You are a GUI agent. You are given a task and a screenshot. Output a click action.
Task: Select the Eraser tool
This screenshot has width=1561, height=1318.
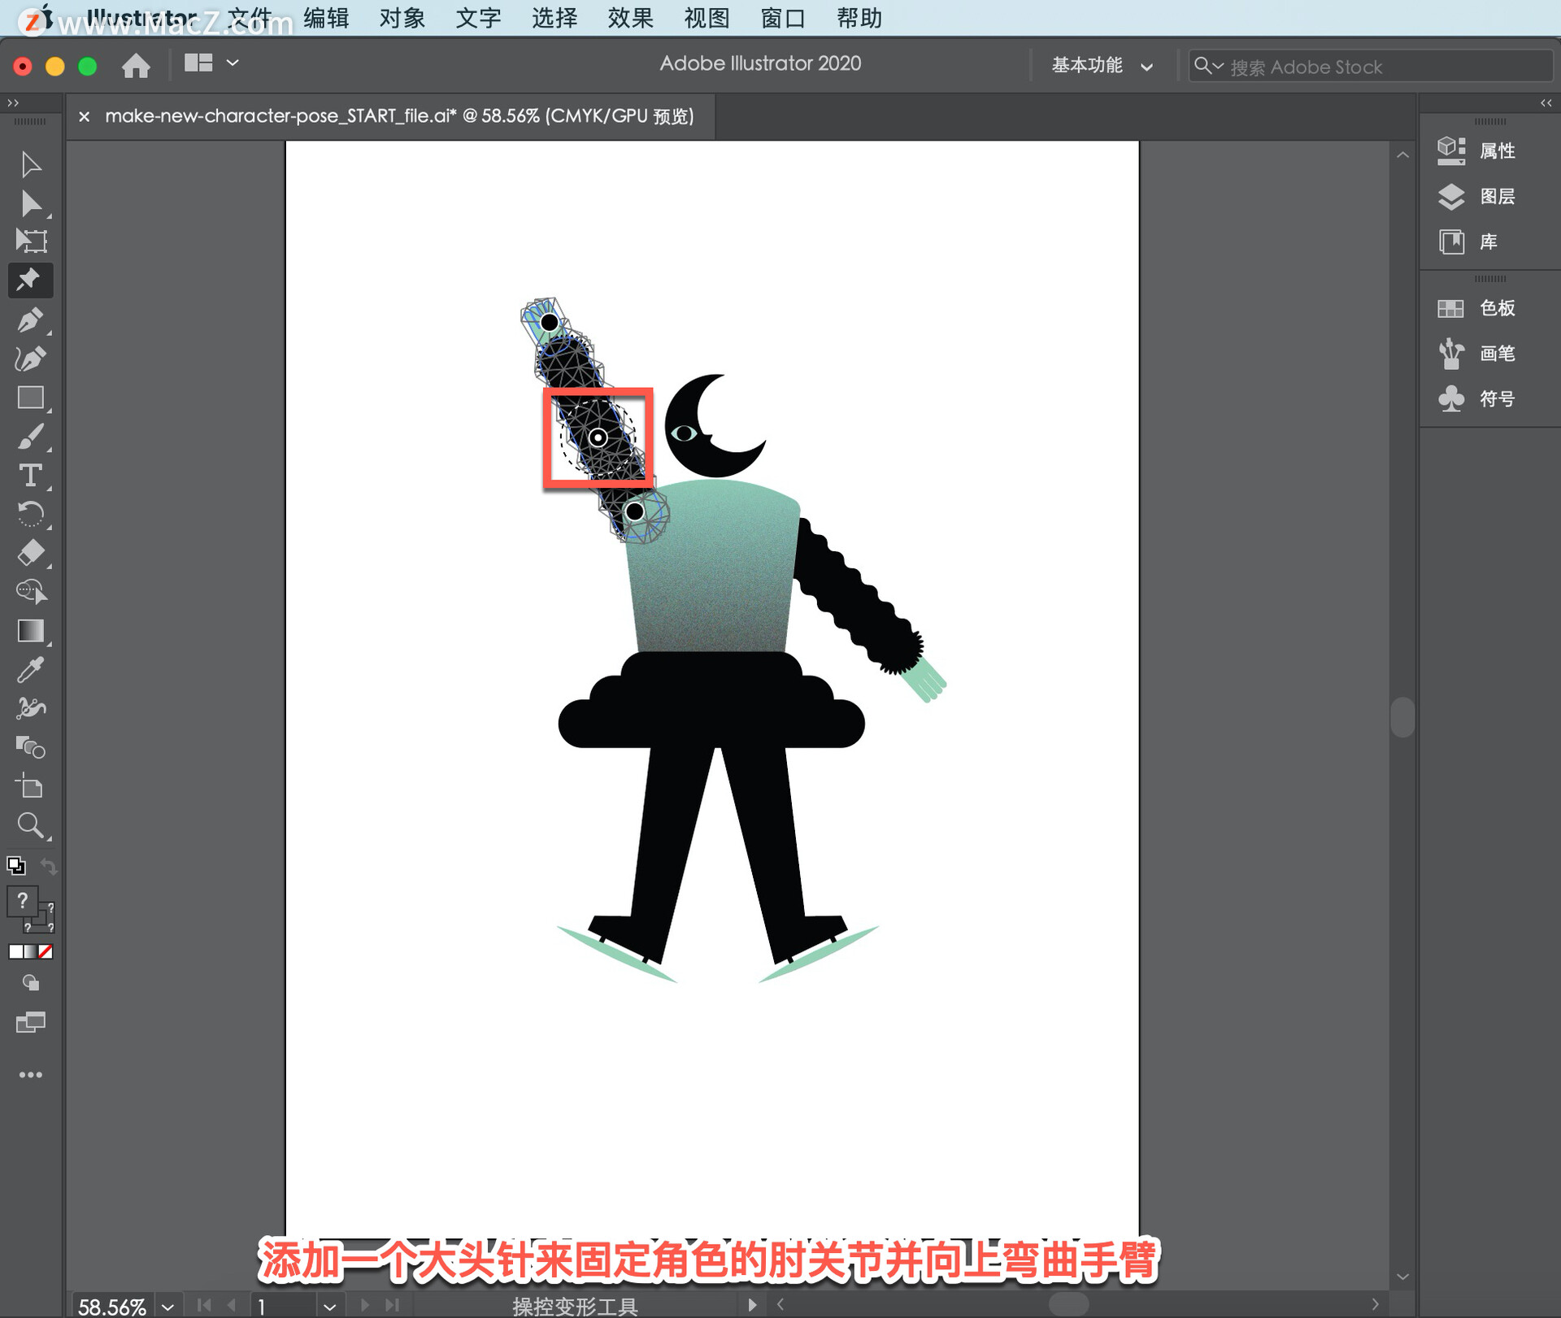(x=31, y=553)
